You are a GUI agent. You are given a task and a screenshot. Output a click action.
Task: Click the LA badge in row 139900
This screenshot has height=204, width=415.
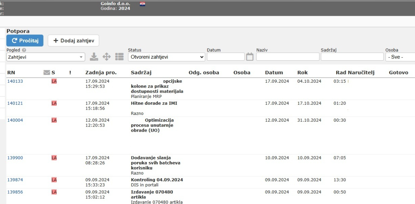point(54,158)
